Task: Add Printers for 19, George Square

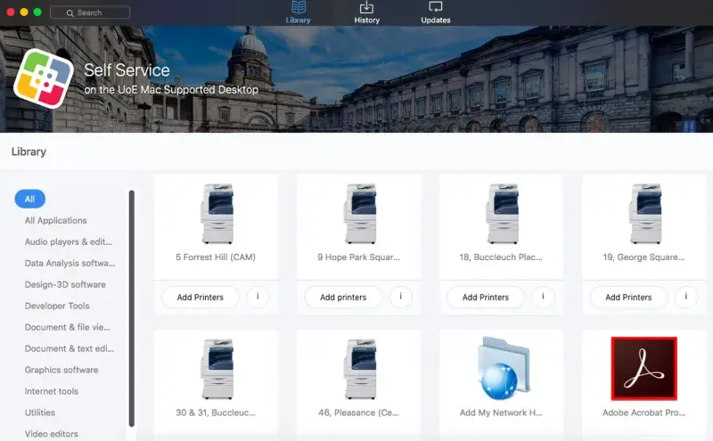Action: coord(628,298)
